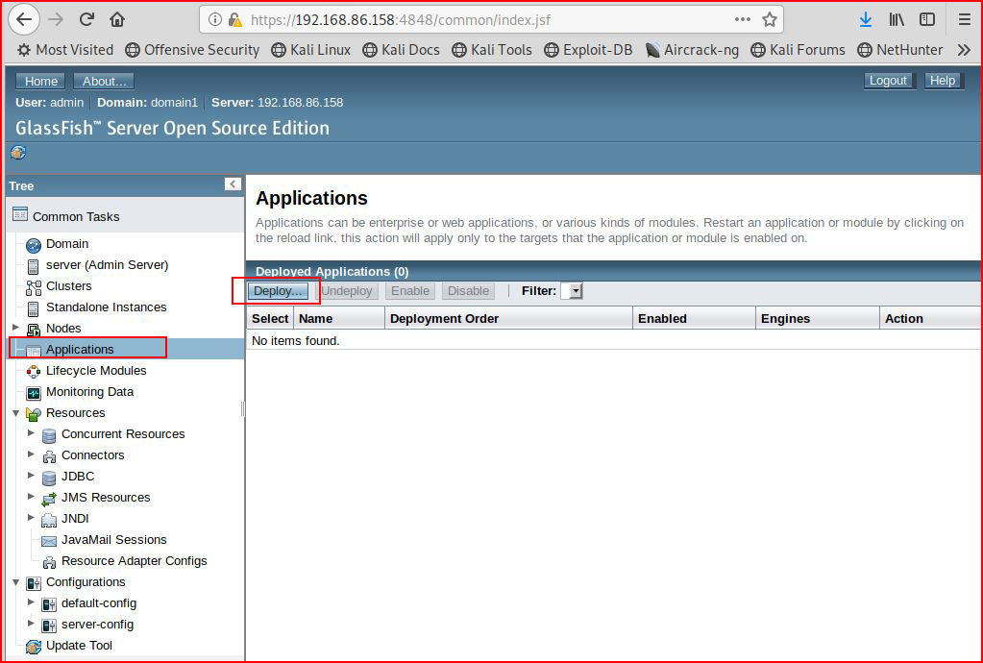Click the Resources folder icon
The height and width of the screenshot is (663, 983).
pyautogui.click(x=34, y=414)
